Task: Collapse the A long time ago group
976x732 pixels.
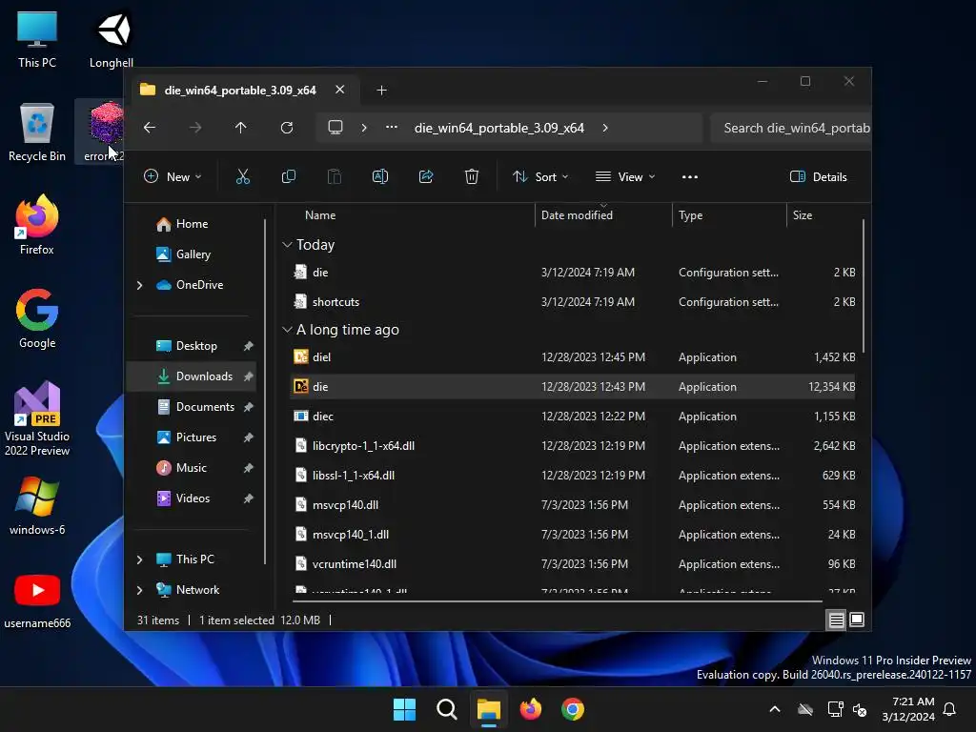Action: 287,329
